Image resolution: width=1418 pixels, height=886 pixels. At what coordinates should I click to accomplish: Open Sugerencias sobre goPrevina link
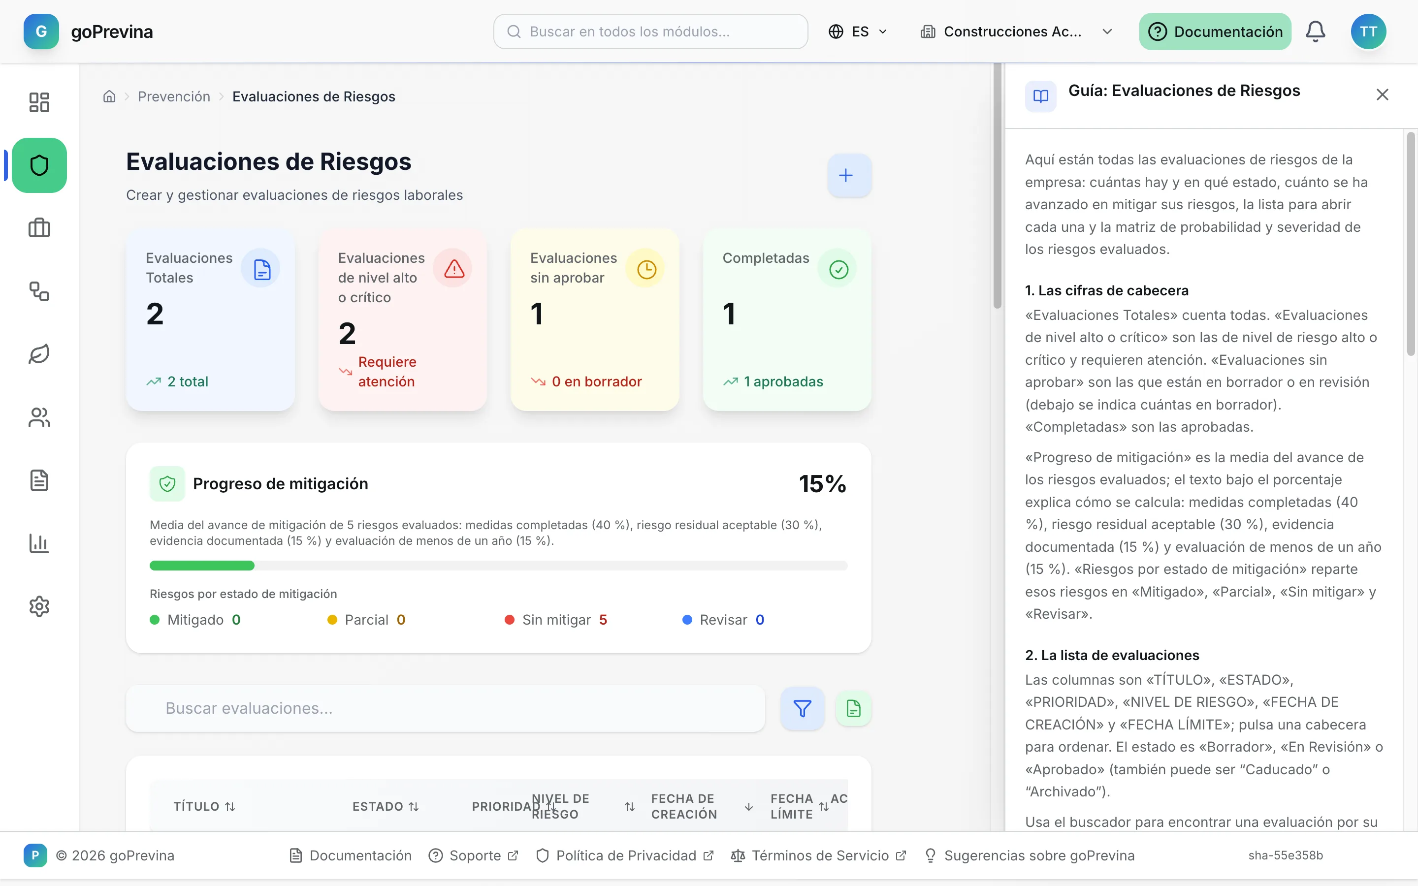tap(1030, 855)
